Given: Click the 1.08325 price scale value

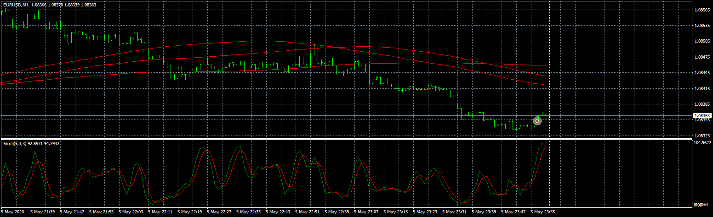Looking at the screenshot, I should tap(703, 136).
